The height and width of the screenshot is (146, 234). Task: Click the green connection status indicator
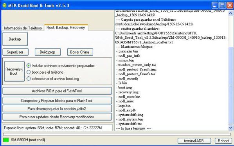tap(6, 140)
